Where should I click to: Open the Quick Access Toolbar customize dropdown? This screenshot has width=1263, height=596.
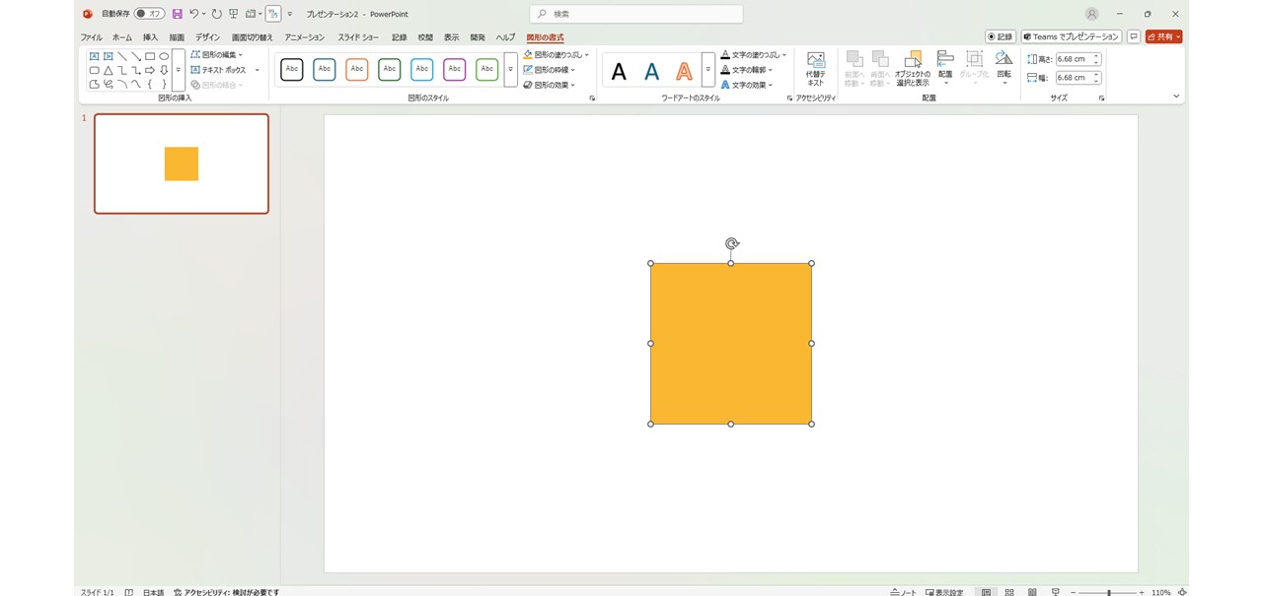(290, 15)
